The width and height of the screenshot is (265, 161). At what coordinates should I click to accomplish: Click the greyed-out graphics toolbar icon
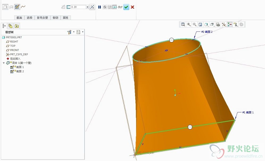(242, 24)
